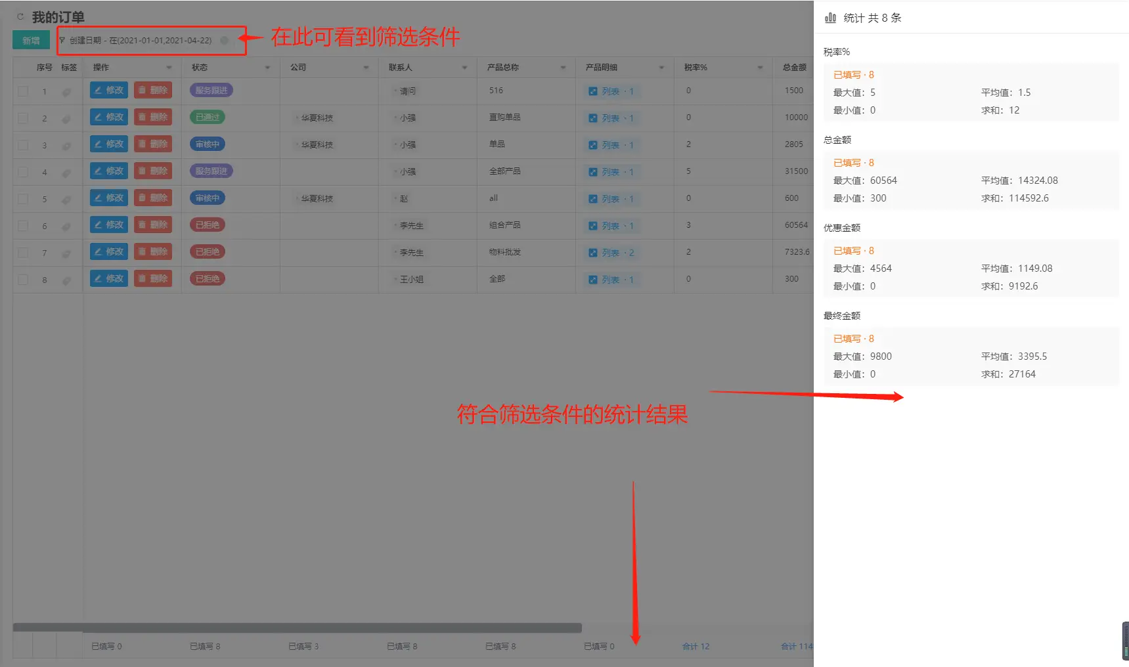The width and height of the screenshot is (1129, 667).
Task: Click 修改 button in row 7
Action: 109,252
